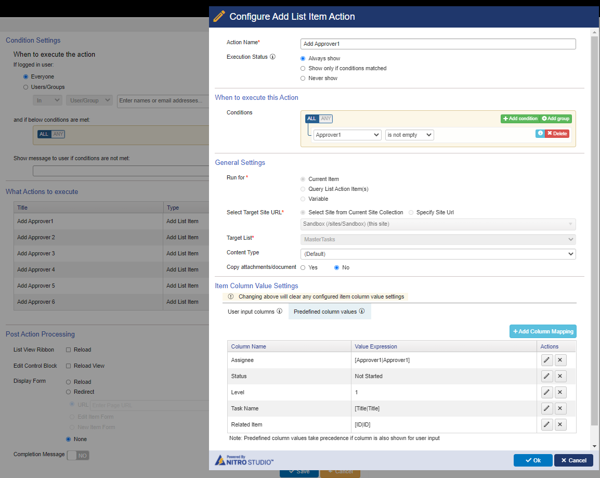Open the 'is not empty' operator dropdown
This screenshot has width=600, height=478.
409,135
